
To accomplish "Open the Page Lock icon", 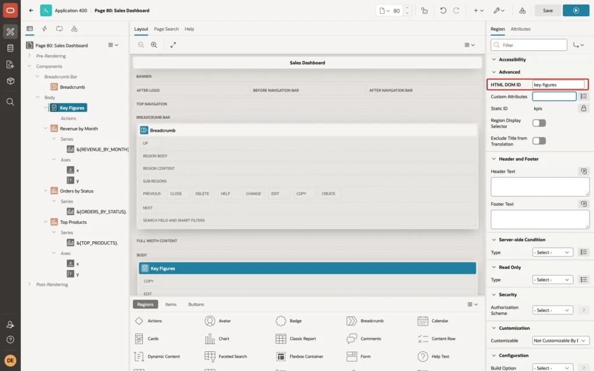I will 424,10.
